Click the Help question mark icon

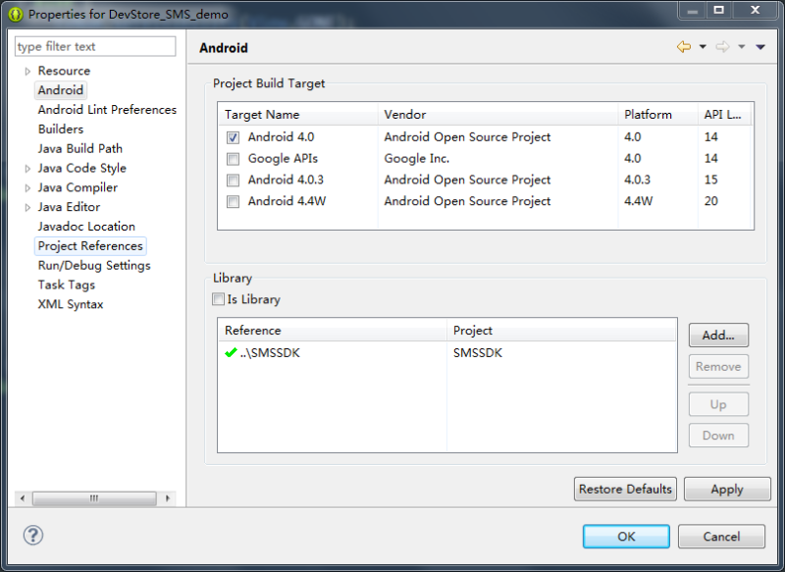tap(33, 535)
